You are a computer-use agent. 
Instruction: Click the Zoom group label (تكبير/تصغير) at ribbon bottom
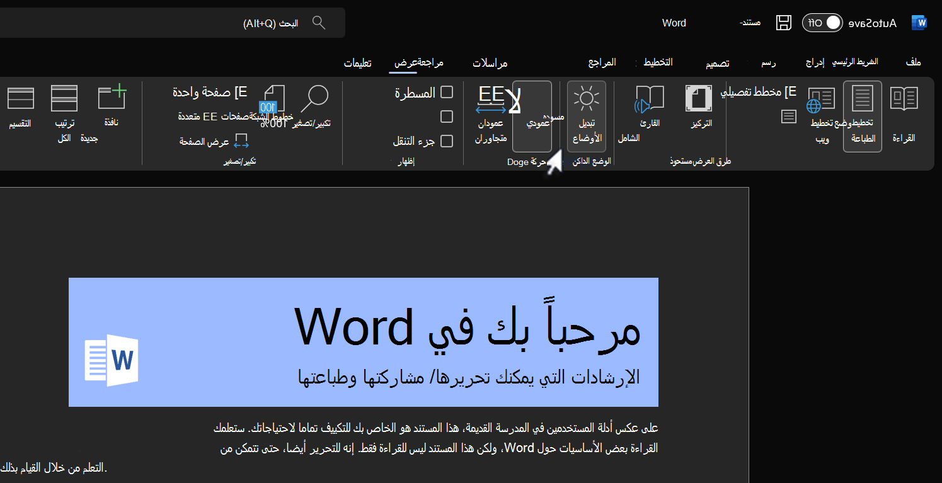tap(240, 162)
